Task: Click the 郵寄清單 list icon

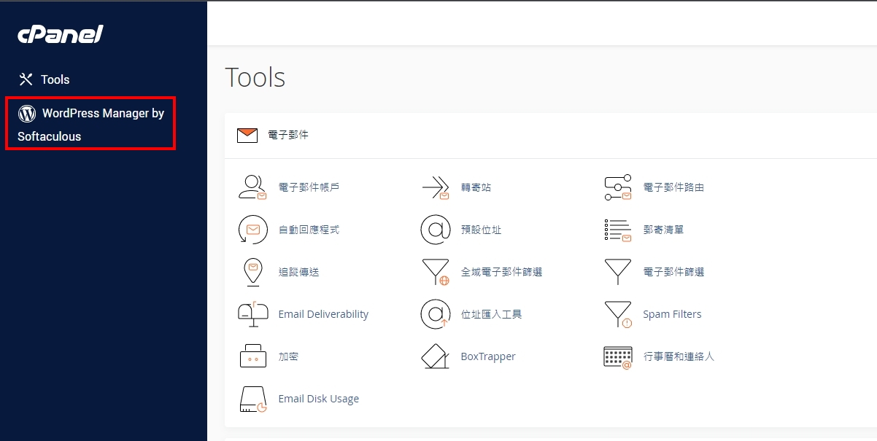Action: (618, 230)
